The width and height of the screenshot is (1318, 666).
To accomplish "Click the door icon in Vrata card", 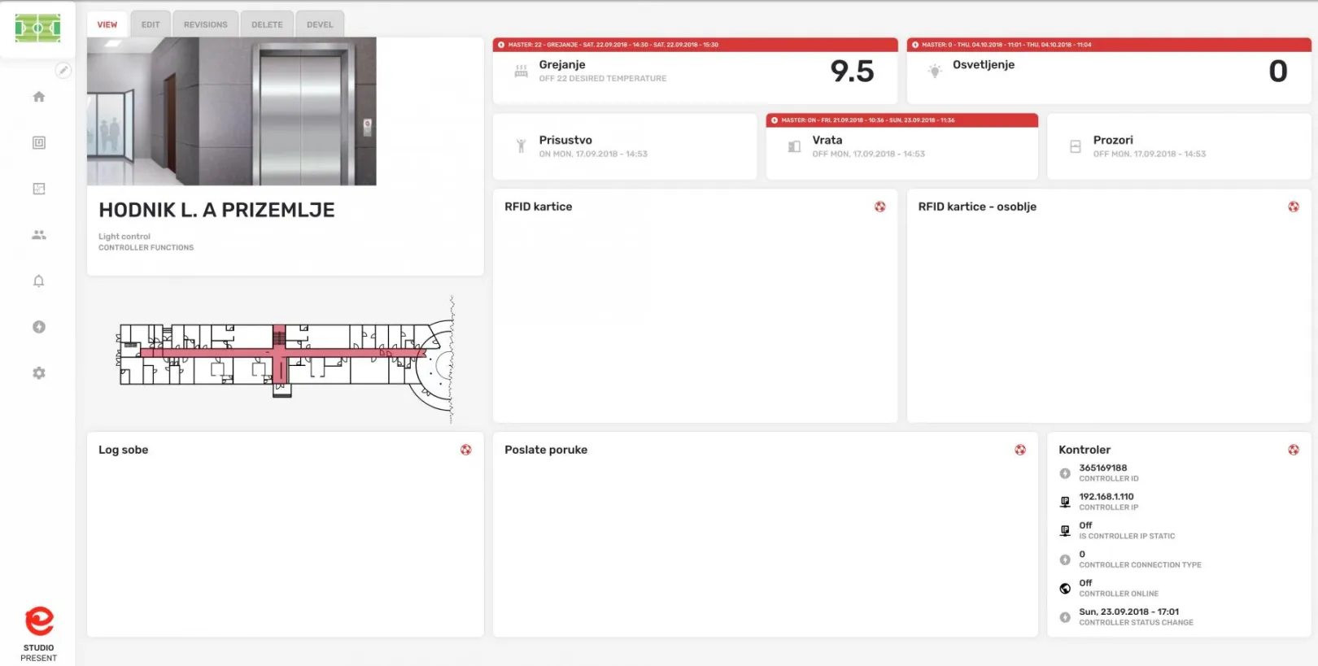I will (x=794, y=146).
